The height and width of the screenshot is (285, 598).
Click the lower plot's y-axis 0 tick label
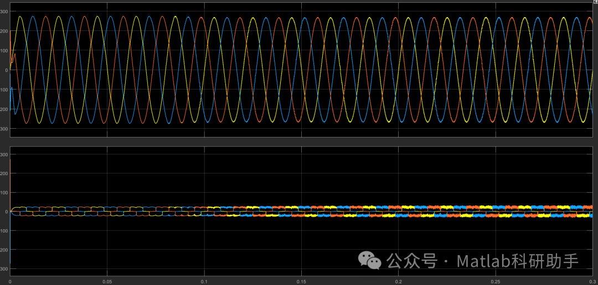[x=6, y=212]
